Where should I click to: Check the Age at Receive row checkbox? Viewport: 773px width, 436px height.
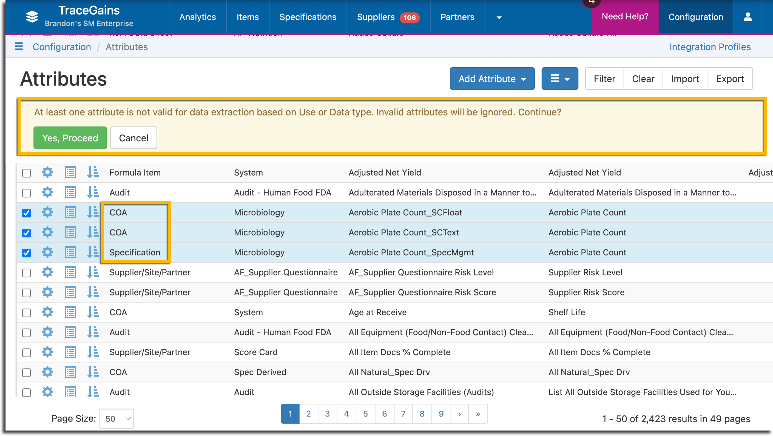coord(26,313)
